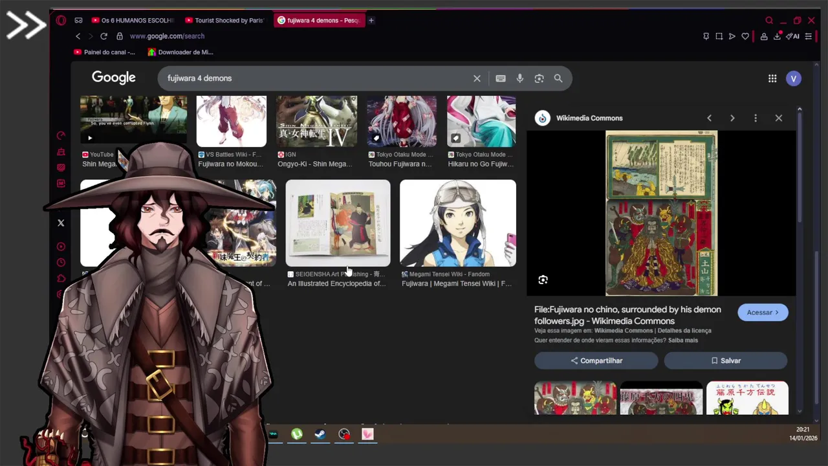The width and height of the screenshot is (828, 466).
Task: Open Downloader de Mi... bookmark
Action: (x=180, y=52)
